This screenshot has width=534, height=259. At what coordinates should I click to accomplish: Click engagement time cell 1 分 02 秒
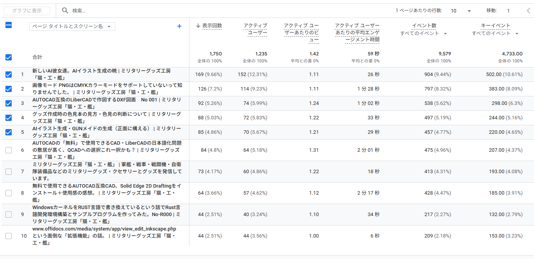pos(368,103)
